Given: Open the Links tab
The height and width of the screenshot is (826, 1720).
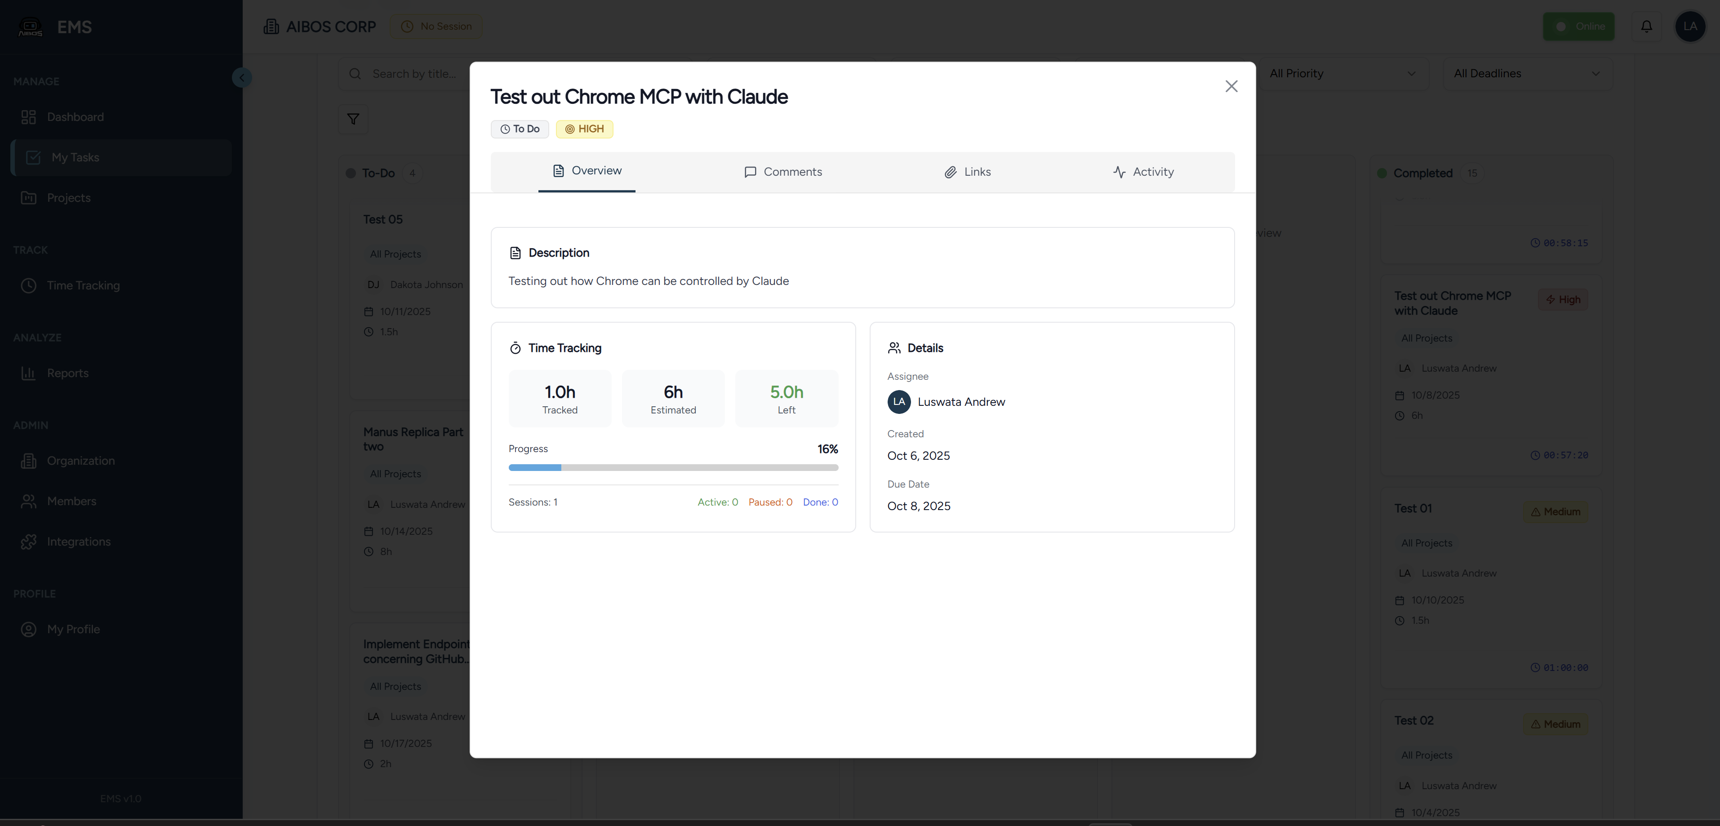Looking at the screenshot, I should click(x=968, y=172).
